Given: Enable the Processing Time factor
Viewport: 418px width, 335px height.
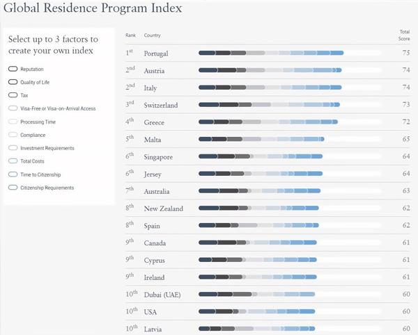Looking at the screenshot, I should pos(13,122).
